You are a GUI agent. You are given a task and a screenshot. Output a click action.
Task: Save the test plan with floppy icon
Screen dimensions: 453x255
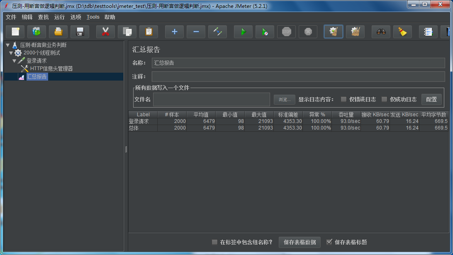pos(80,32)
